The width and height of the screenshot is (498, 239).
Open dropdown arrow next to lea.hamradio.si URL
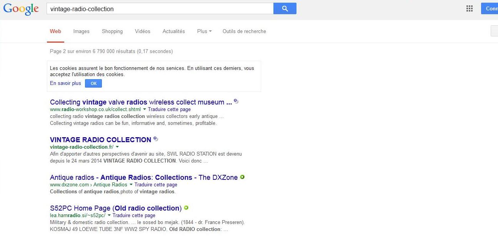pos(109,215)
